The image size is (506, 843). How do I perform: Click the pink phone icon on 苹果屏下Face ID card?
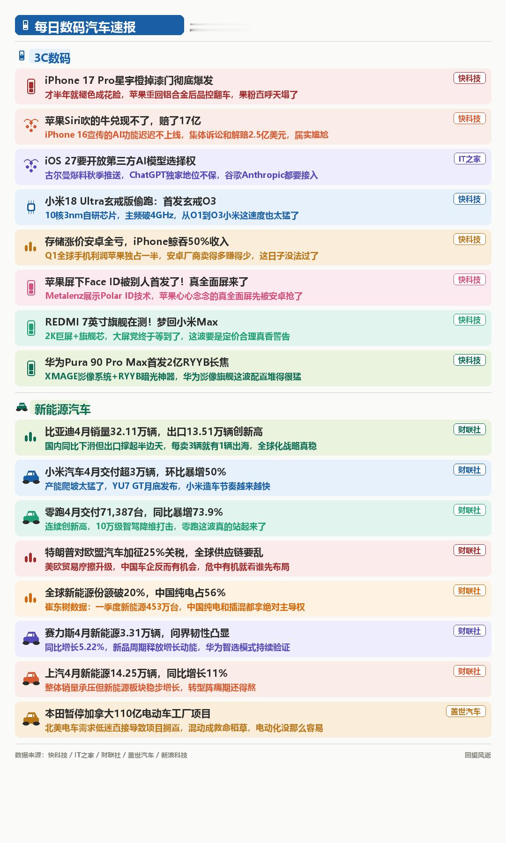[x=31, y=288]
